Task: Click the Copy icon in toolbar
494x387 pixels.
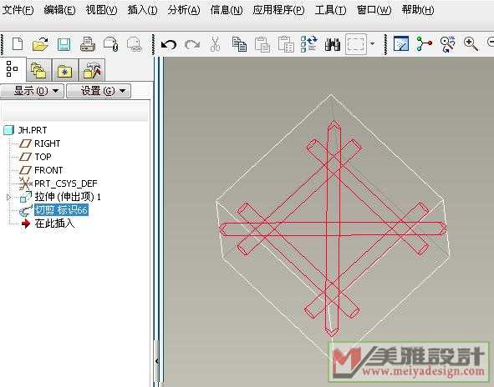Action: click(239, 44)
